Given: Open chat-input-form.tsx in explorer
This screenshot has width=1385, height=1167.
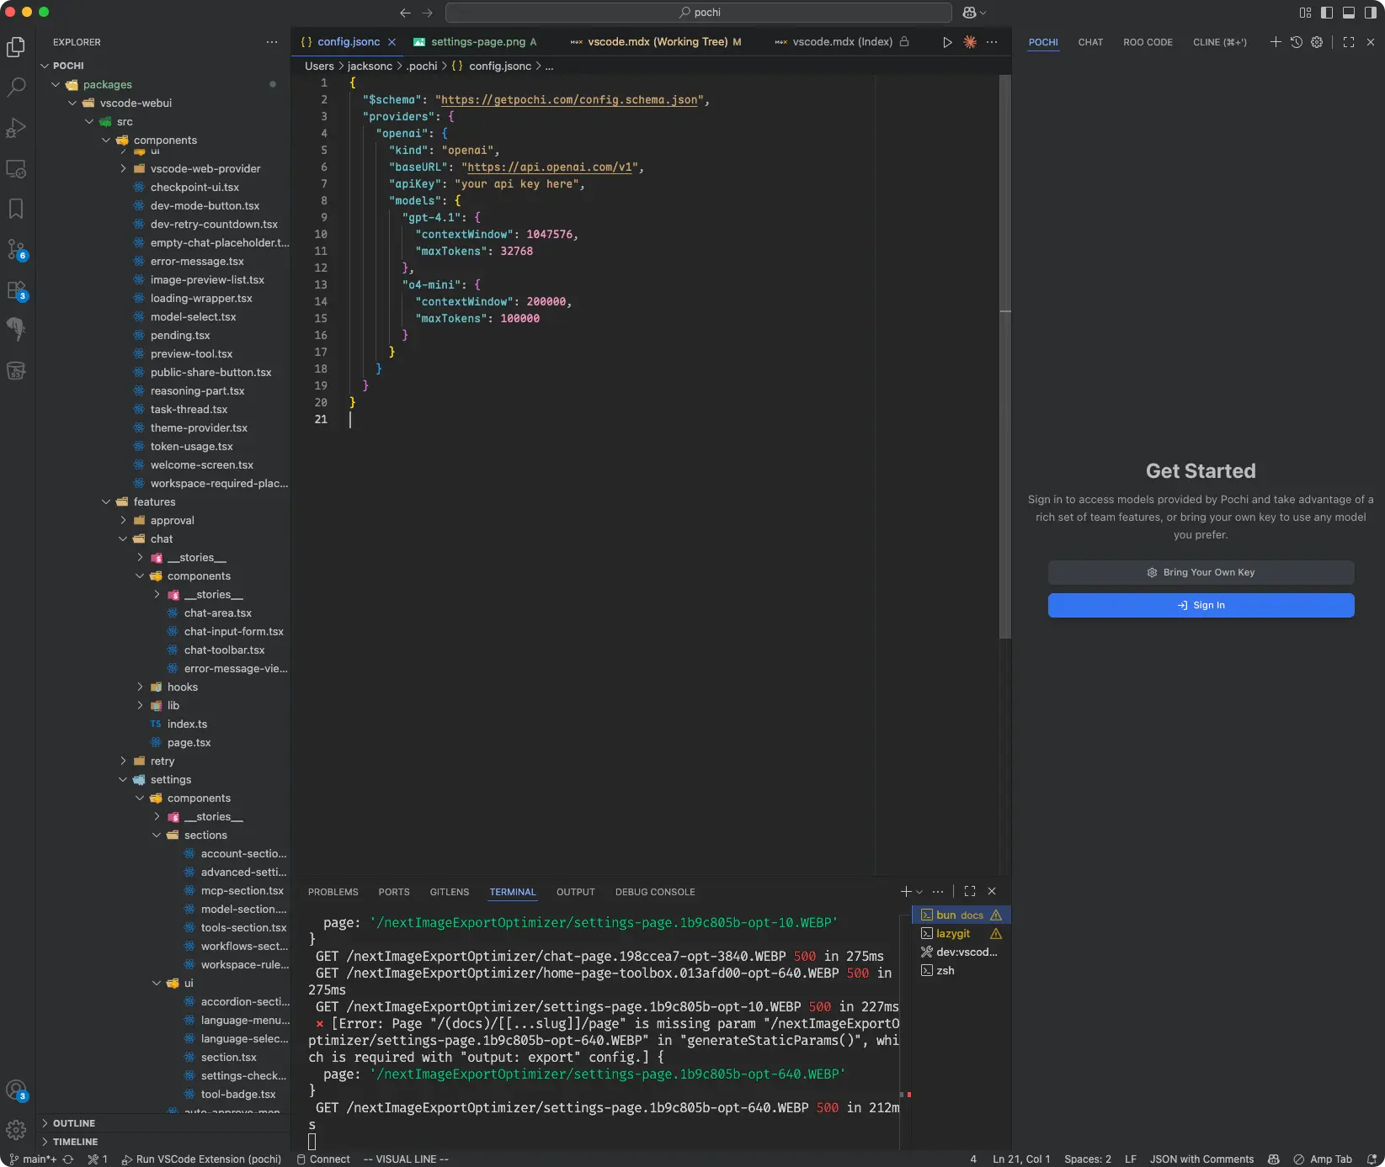Looking at the screenshot, I should [x=233, y=632].
